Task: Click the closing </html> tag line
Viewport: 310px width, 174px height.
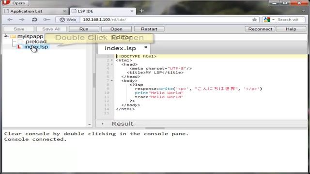Action: 125,109
